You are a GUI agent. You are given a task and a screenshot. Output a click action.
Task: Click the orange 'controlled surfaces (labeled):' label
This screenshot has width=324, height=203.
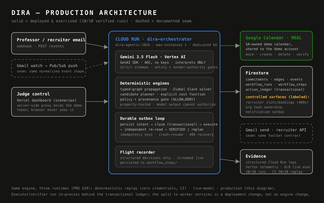[x=277, y=97]
